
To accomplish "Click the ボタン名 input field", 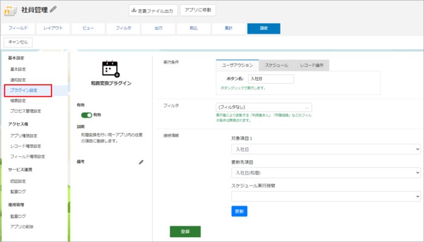I will coord(271,79).
